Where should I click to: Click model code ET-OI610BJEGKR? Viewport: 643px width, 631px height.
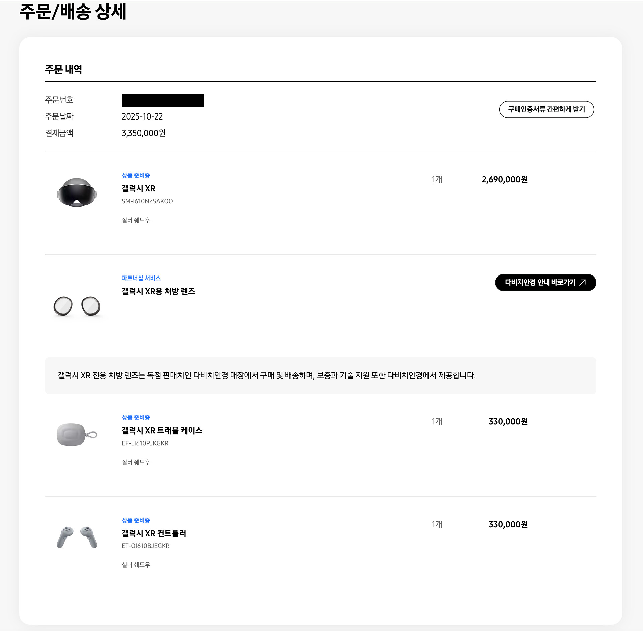145,546
